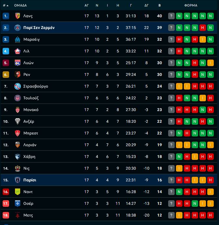Screen dimensions: 219x225
Task: Click the ΟΜΑΔΑ column header
Action: click(21, 6)
